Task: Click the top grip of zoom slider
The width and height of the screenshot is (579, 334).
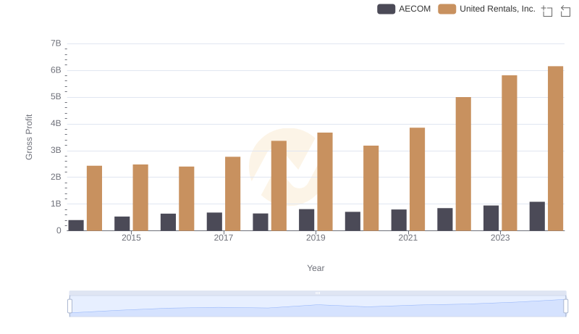Action: [x=318, y=293]
